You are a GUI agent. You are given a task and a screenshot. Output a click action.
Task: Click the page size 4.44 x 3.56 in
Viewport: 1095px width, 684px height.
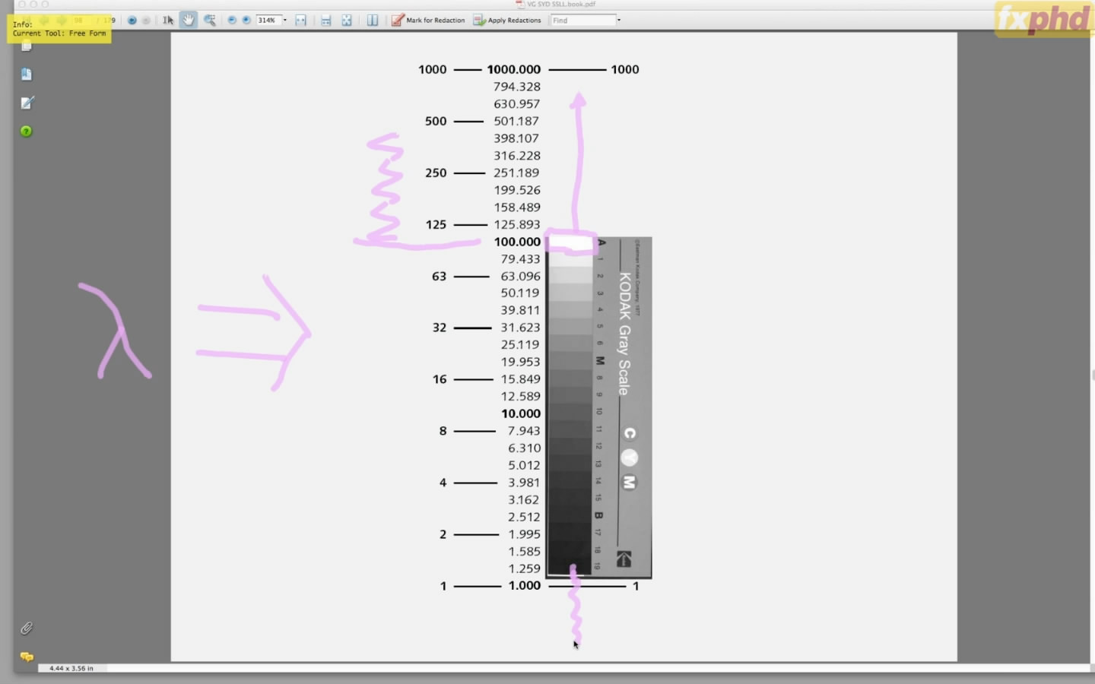coord(71,669)
